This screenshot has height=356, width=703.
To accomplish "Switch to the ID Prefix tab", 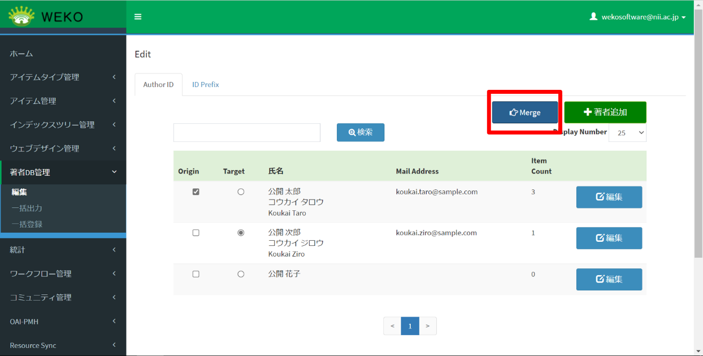I will pos(205,85).
